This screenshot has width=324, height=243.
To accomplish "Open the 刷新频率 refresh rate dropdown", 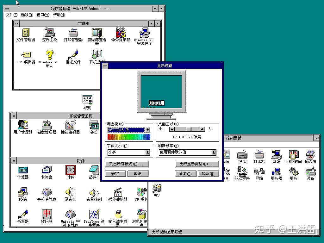I will tap(215, 152).
